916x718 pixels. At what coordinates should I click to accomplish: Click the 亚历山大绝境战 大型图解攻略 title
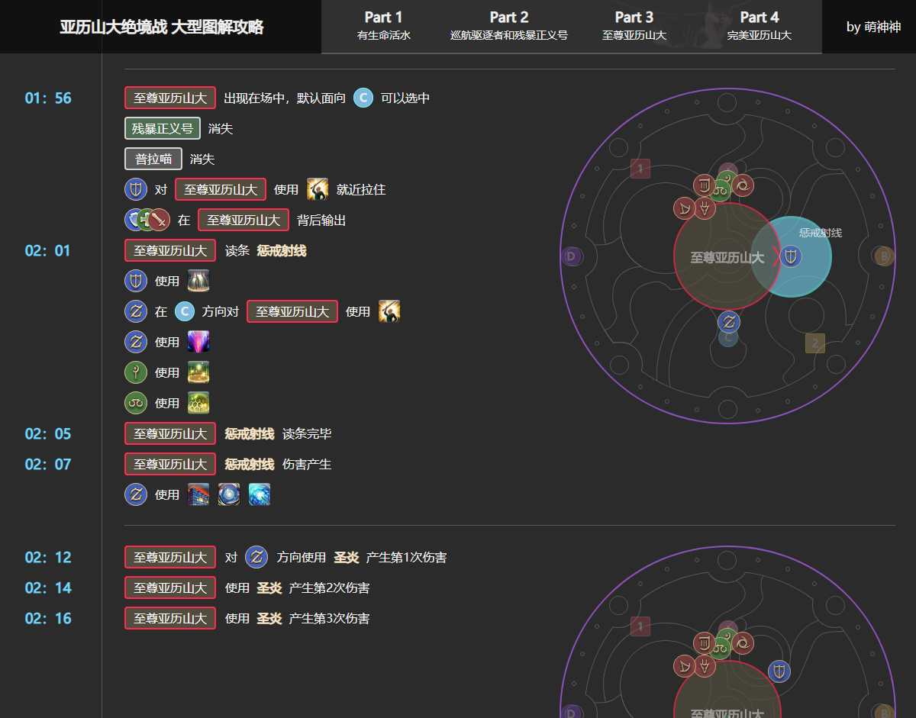162,27
